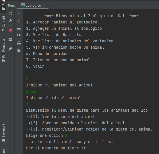Go up the stack trace
Image resolution: width=159 pixels, height=154 pixels.
pos(19,13)
